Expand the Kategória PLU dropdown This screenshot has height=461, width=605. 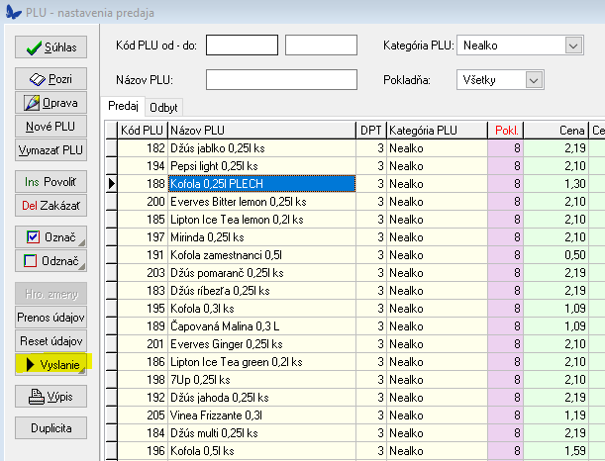pyautogui.click(x=573, y=45)
